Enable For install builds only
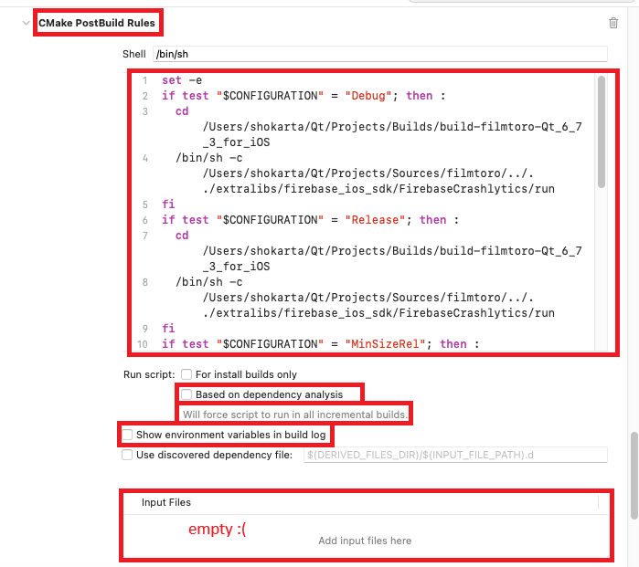This screenshot has height=567, width=639. tap(186, 374)
